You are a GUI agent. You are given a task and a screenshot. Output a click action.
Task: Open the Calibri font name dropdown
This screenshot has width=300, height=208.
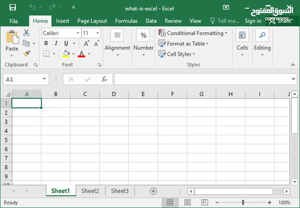[x=78, y=33]
